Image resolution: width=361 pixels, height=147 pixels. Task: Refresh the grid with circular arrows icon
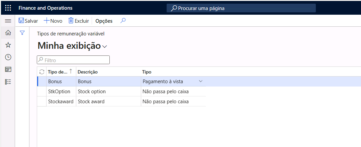42,72
